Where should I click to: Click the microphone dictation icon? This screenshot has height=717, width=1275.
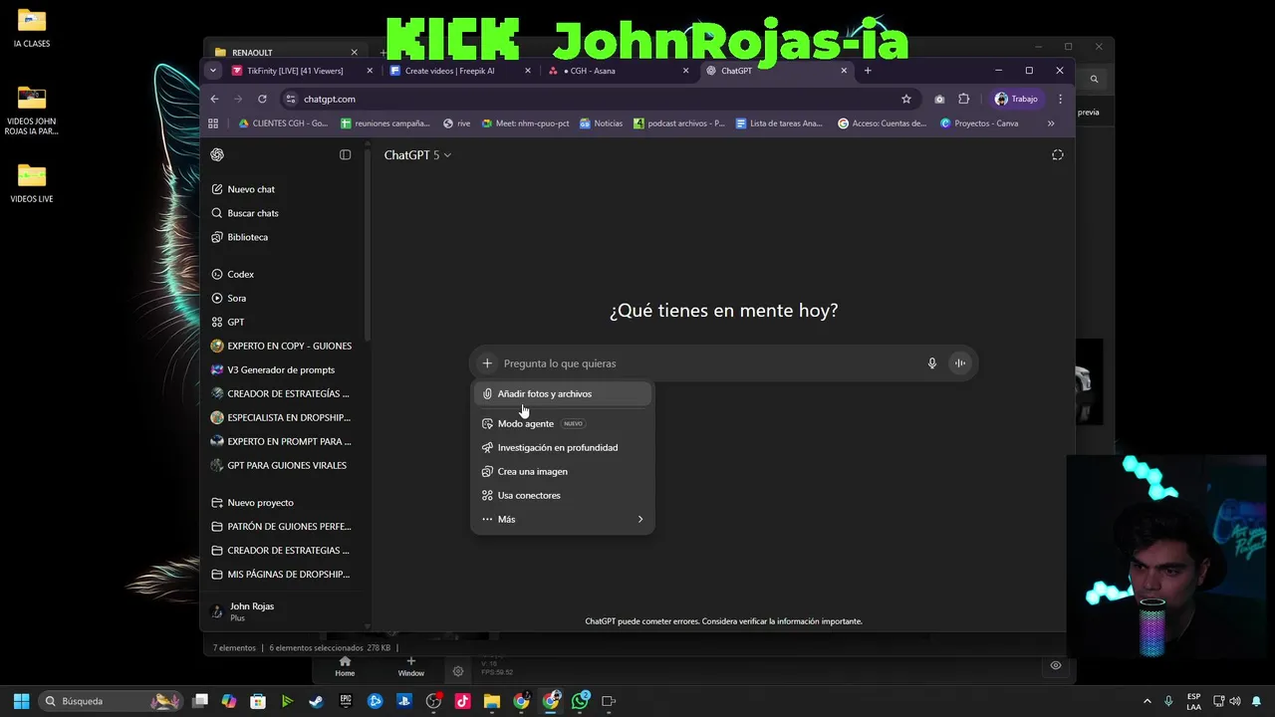click(931, 363)
